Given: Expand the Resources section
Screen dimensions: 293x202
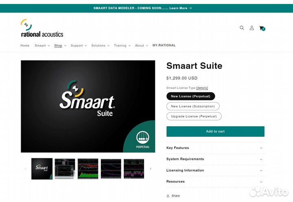Looking at the screenshot, I should click(x=215, y=182).
